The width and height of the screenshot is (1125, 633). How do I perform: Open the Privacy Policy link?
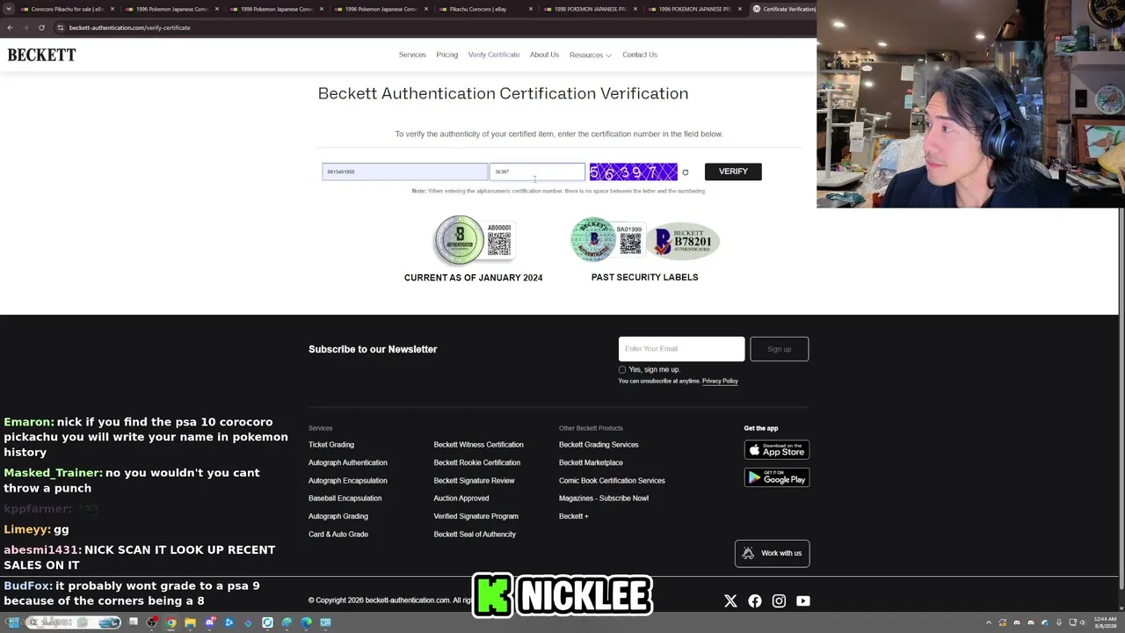(x=720, y=381)
